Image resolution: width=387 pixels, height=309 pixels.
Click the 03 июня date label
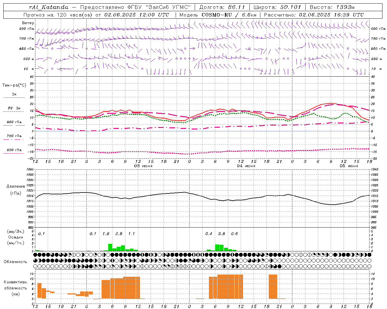[x=143, y=166]
